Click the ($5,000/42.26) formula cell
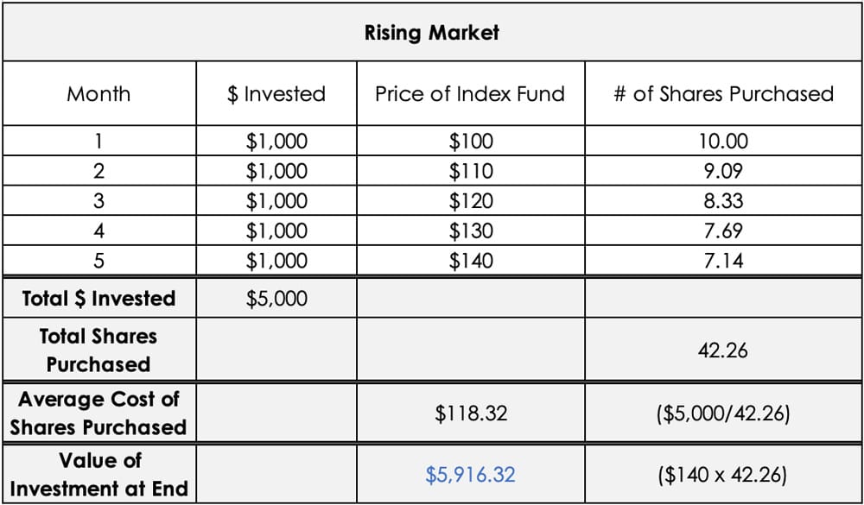This screenshot has width=864, height=505. (x=724, y=413)
